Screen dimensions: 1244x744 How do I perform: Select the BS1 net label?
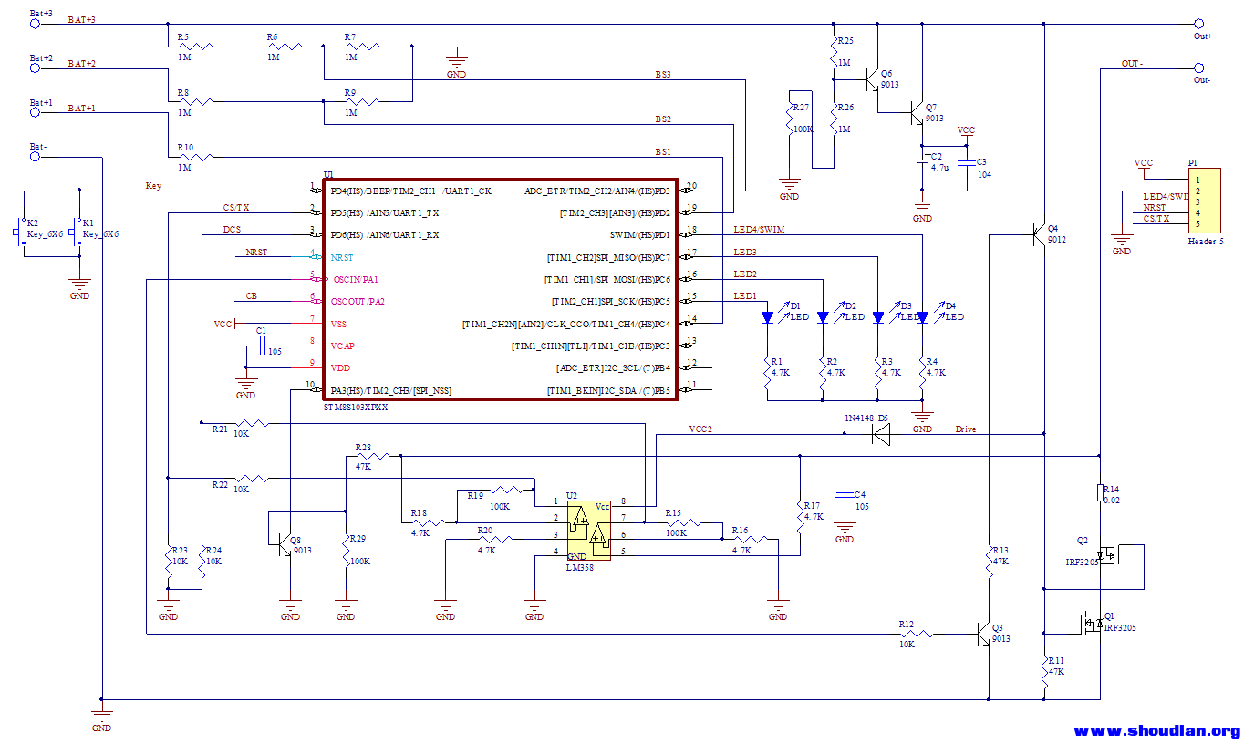click(x=663, y=152)
